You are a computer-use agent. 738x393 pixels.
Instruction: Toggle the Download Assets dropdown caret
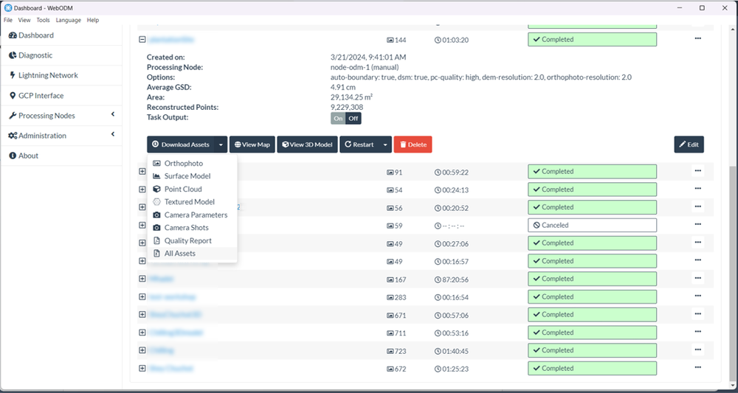[221, 145]
